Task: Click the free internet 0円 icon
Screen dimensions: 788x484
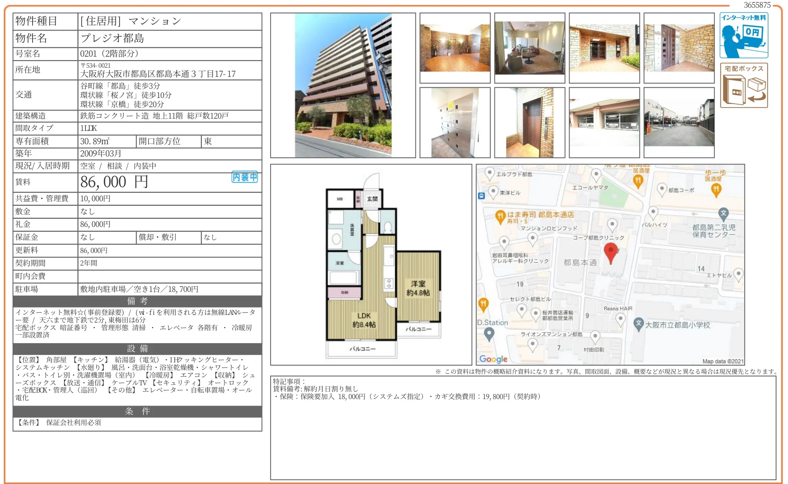Action: [744, 35]
